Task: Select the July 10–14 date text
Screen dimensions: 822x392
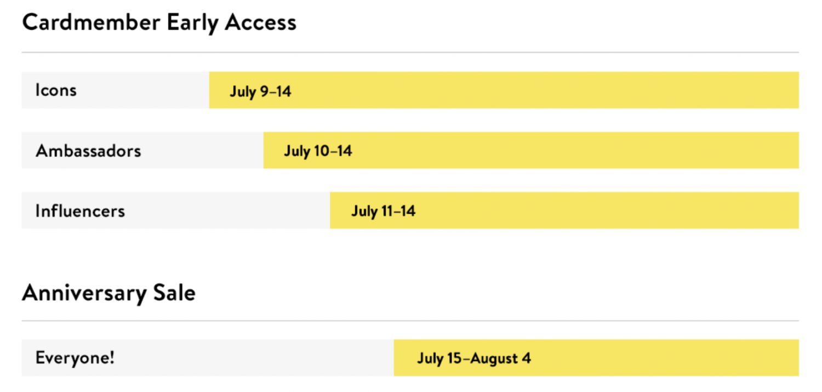Action: point(318,151)
